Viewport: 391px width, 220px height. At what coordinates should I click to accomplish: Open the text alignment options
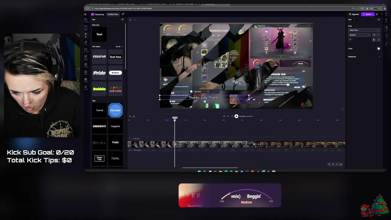pos(350,40)
